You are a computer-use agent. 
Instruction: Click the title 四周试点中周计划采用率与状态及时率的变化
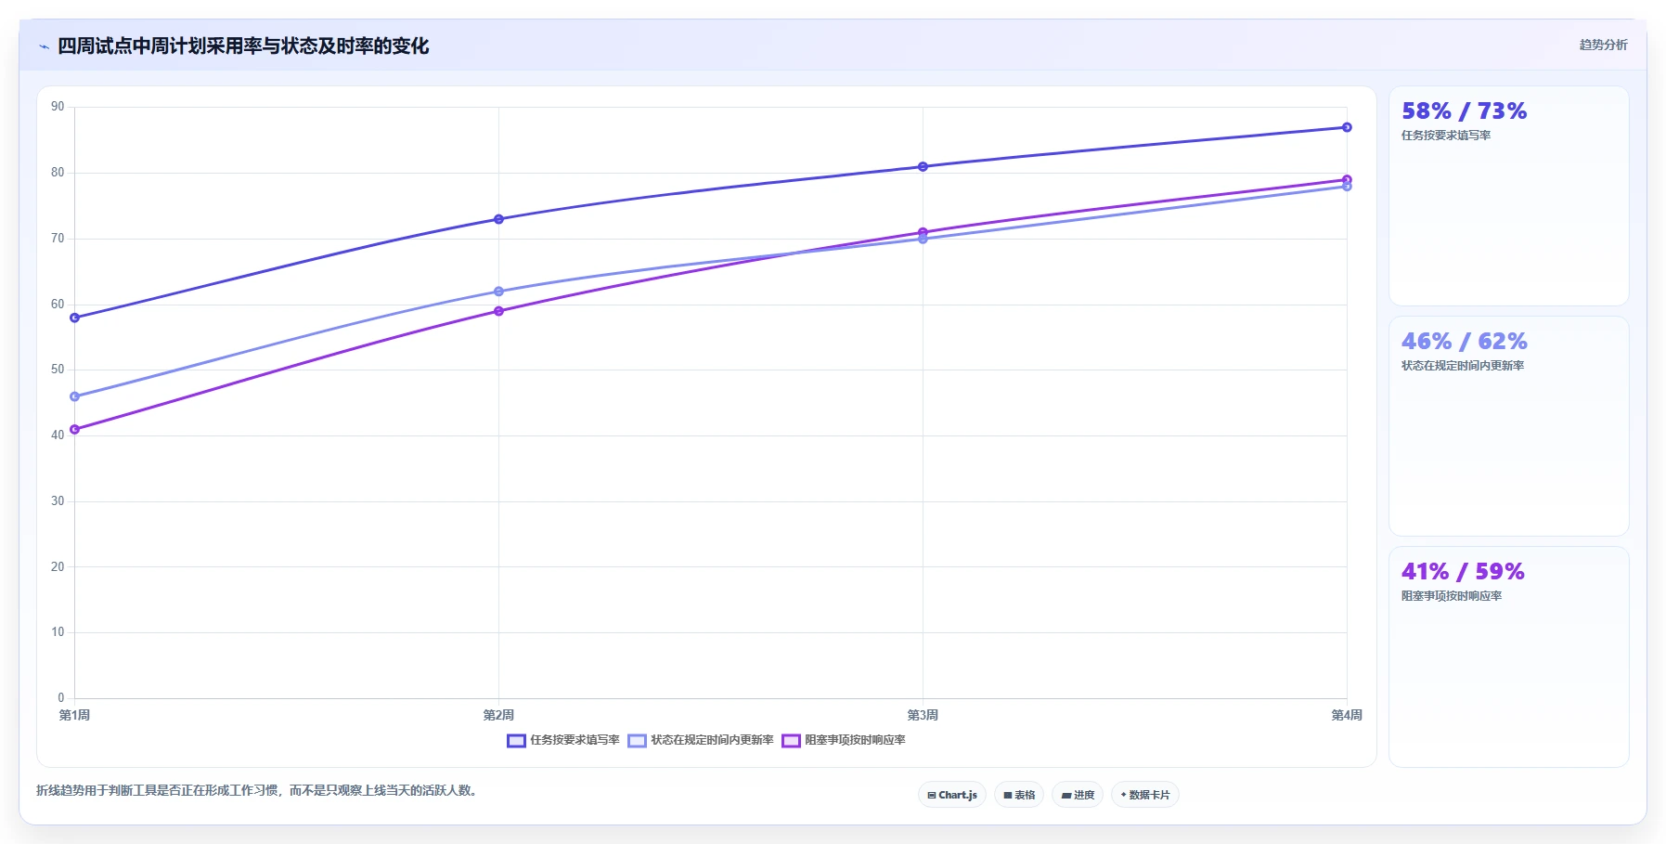pyautogui.click(x=243, y=45)
